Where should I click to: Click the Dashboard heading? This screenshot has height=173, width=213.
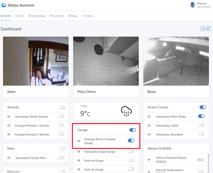tap(11, 29)
